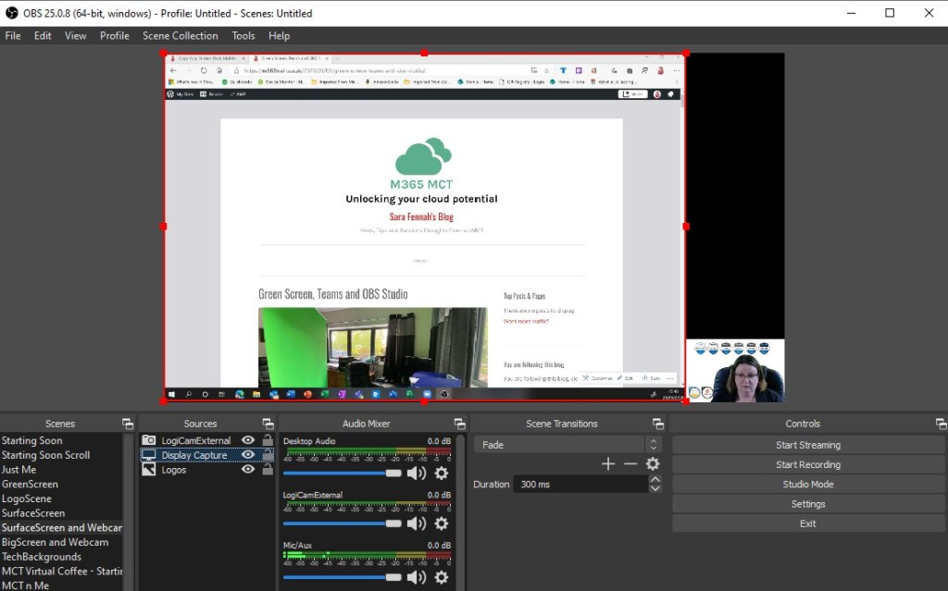Open the Scene Collection menu
This screenshot has height=591, width=948.
pyautogui.click(x=180, y=36)
